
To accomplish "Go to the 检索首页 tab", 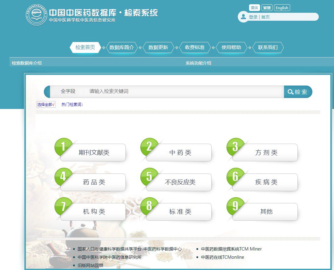I will (85, 47).
